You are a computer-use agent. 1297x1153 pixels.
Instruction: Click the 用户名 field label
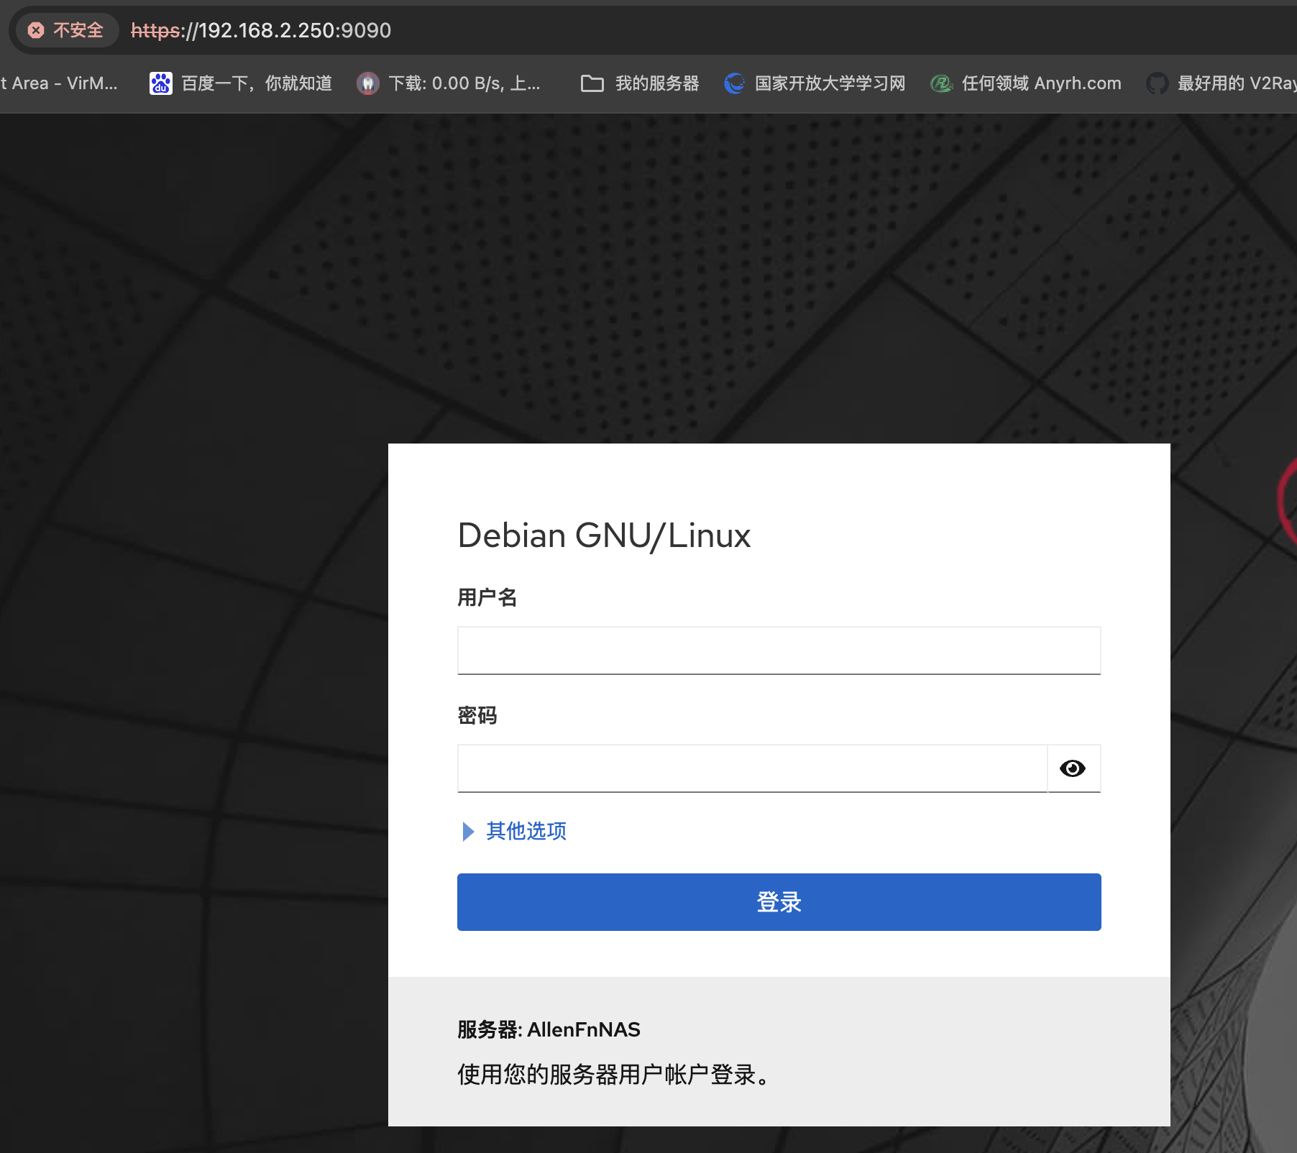coord(487,597)
